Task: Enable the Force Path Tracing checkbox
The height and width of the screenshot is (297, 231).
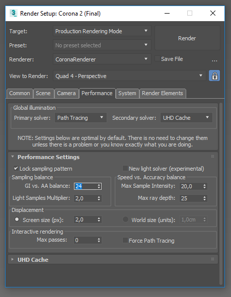Action: tap(125, 240)
